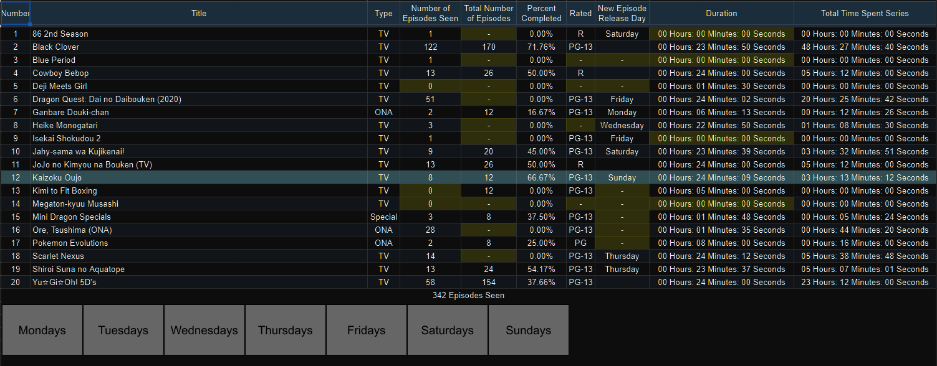Select the Duration column header

(x=721, y=13)
